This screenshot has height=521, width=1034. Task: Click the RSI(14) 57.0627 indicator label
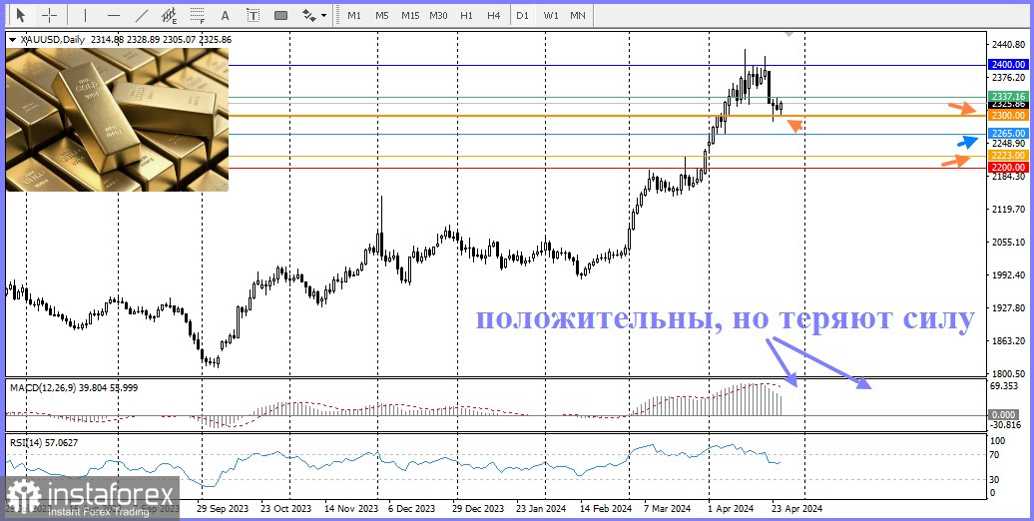[x=44, y=442]
